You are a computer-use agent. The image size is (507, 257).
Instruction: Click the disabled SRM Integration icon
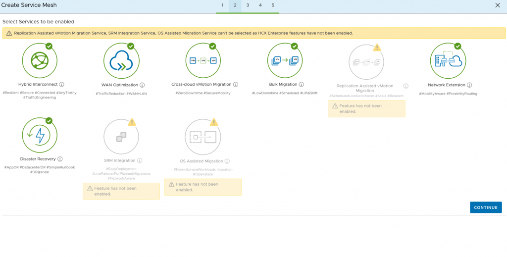[x=121, y=137]
